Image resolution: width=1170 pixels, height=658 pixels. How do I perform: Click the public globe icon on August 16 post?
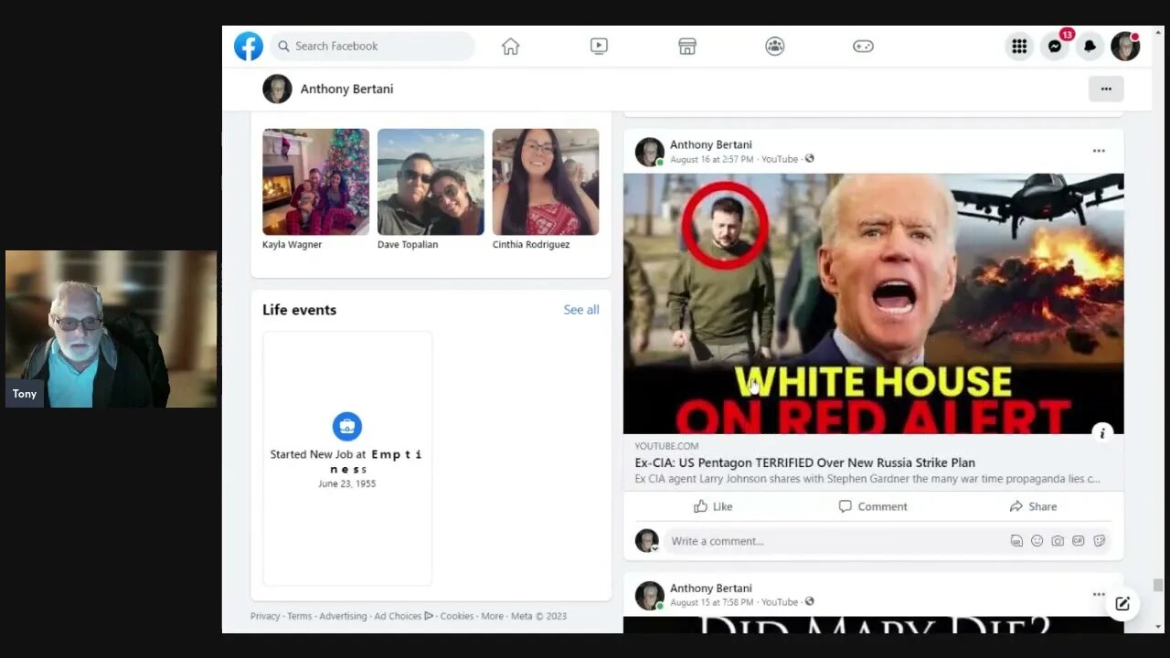pyautogui.click(x=809, y=159)
